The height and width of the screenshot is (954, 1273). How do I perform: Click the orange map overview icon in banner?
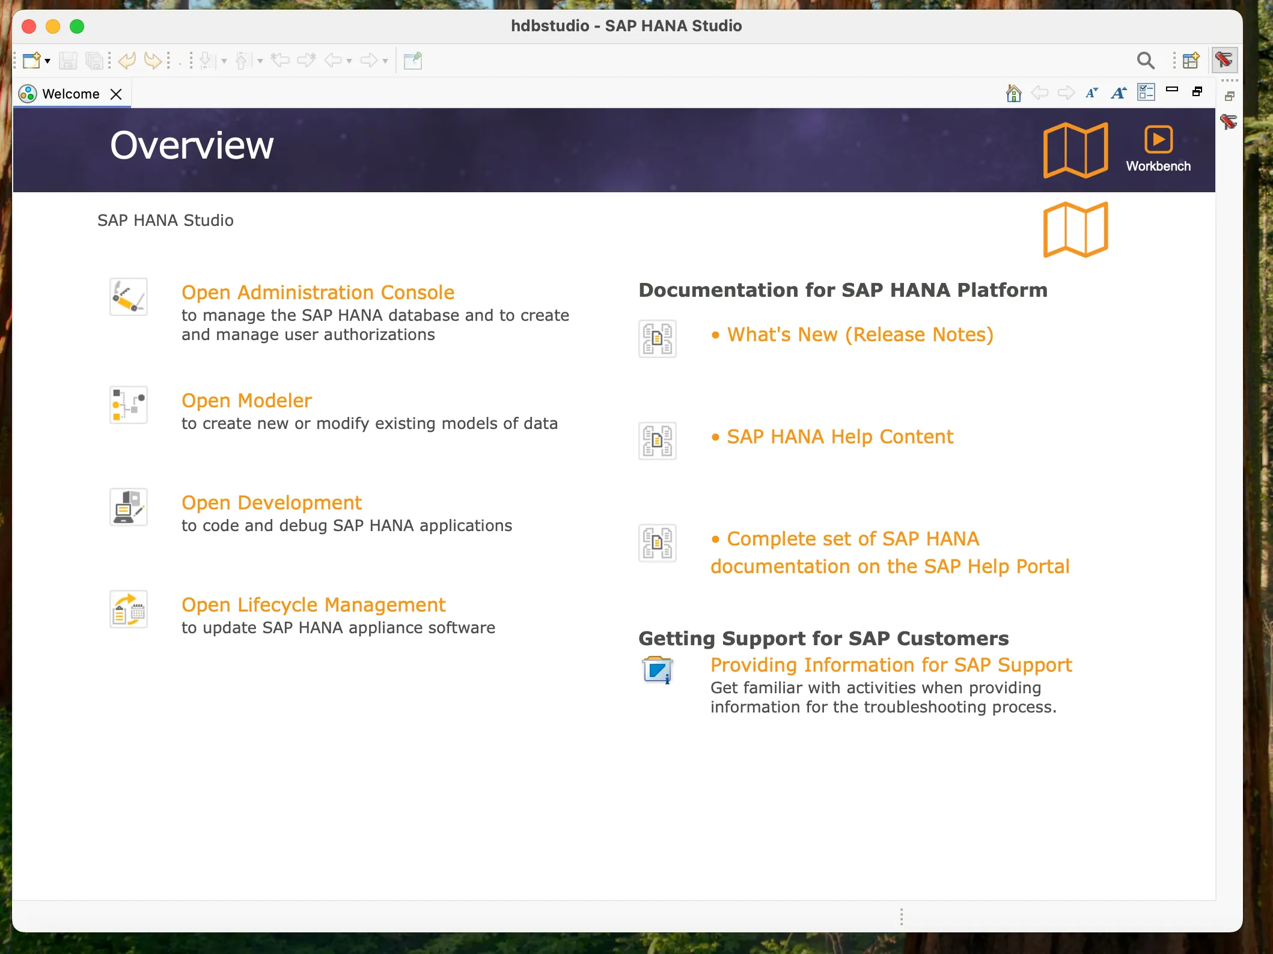(1075, 150)
